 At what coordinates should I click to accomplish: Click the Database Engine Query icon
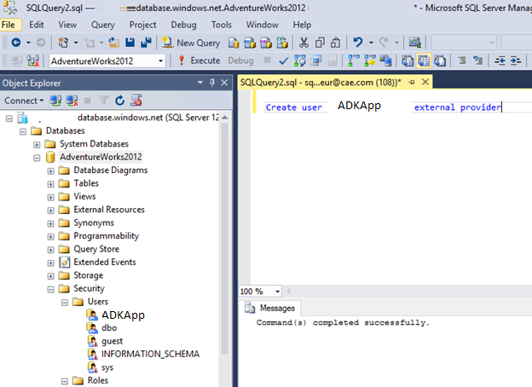tap(234, 43)
